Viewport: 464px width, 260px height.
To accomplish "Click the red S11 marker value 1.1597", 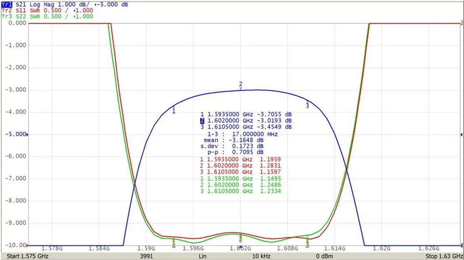I will 270,172.
